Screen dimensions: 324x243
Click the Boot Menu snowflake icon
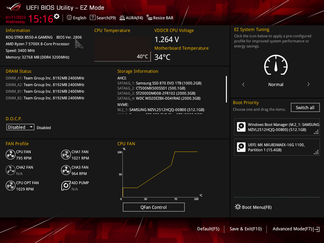click(x=238, y=207)
